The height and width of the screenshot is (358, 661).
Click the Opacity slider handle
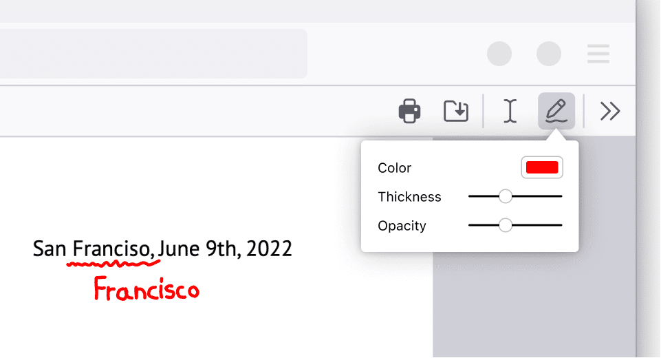(x=505, y=225)
